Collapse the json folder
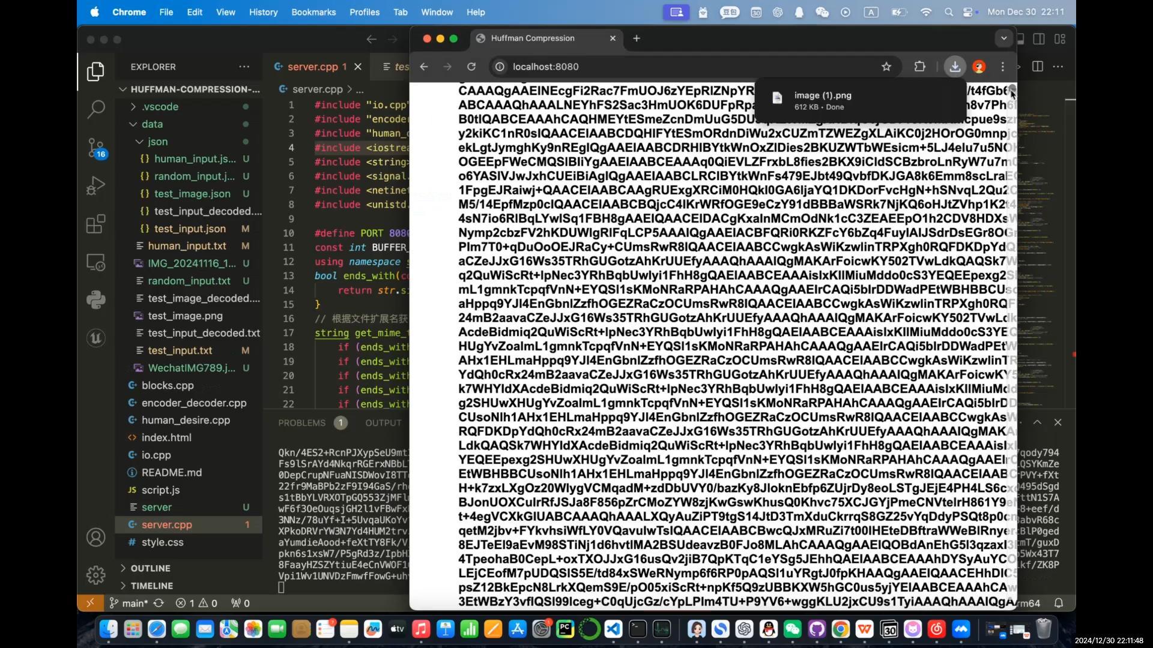Image resolution: width=1153 pixels, height=648 pixels. coord(190,142)
